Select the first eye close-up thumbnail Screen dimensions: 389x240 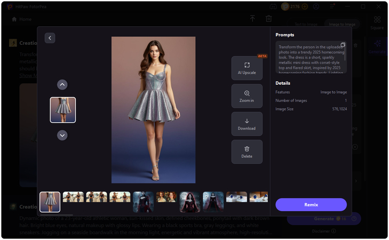[235, 197]
